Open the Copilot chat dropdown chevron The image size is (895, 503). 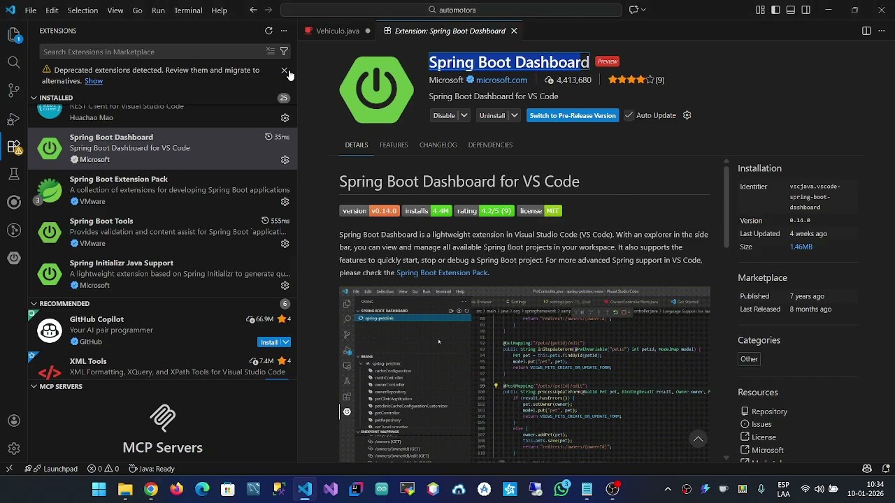643,10
